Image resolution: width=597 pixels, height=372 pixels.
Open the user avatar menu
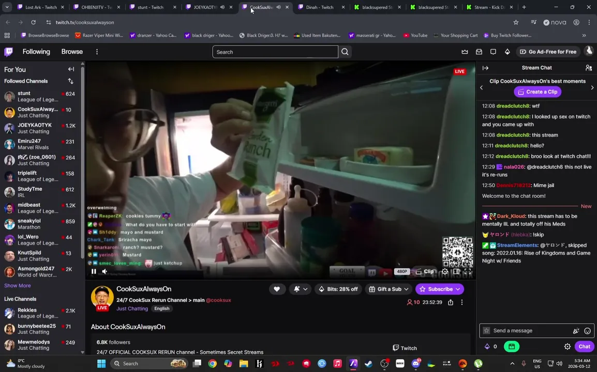589,51
